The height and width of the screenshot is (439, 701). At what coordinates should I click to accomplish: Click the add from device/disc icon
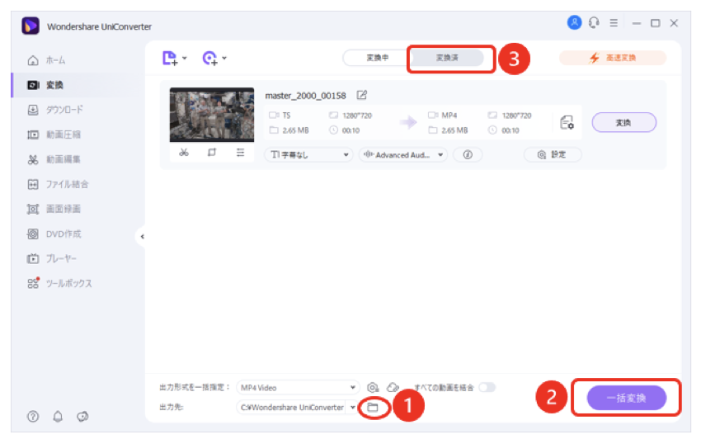(x=209, y=58)
